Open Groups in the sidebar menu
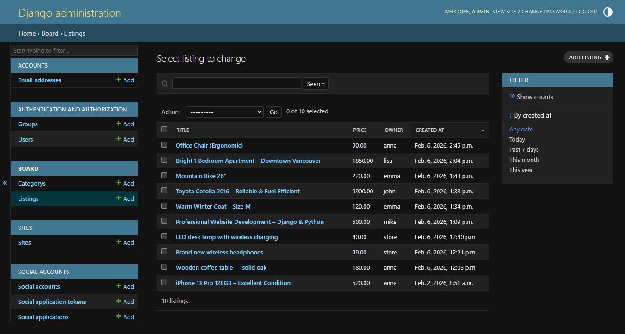Image resolution: width=625 pixels, height=334 pixels. click(x=28, y=124)
